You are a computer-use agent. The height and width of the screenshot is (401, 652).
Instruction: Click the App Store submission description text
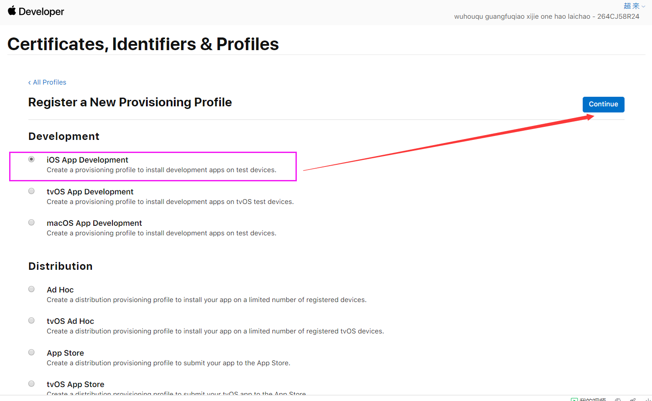coord(168,363)
